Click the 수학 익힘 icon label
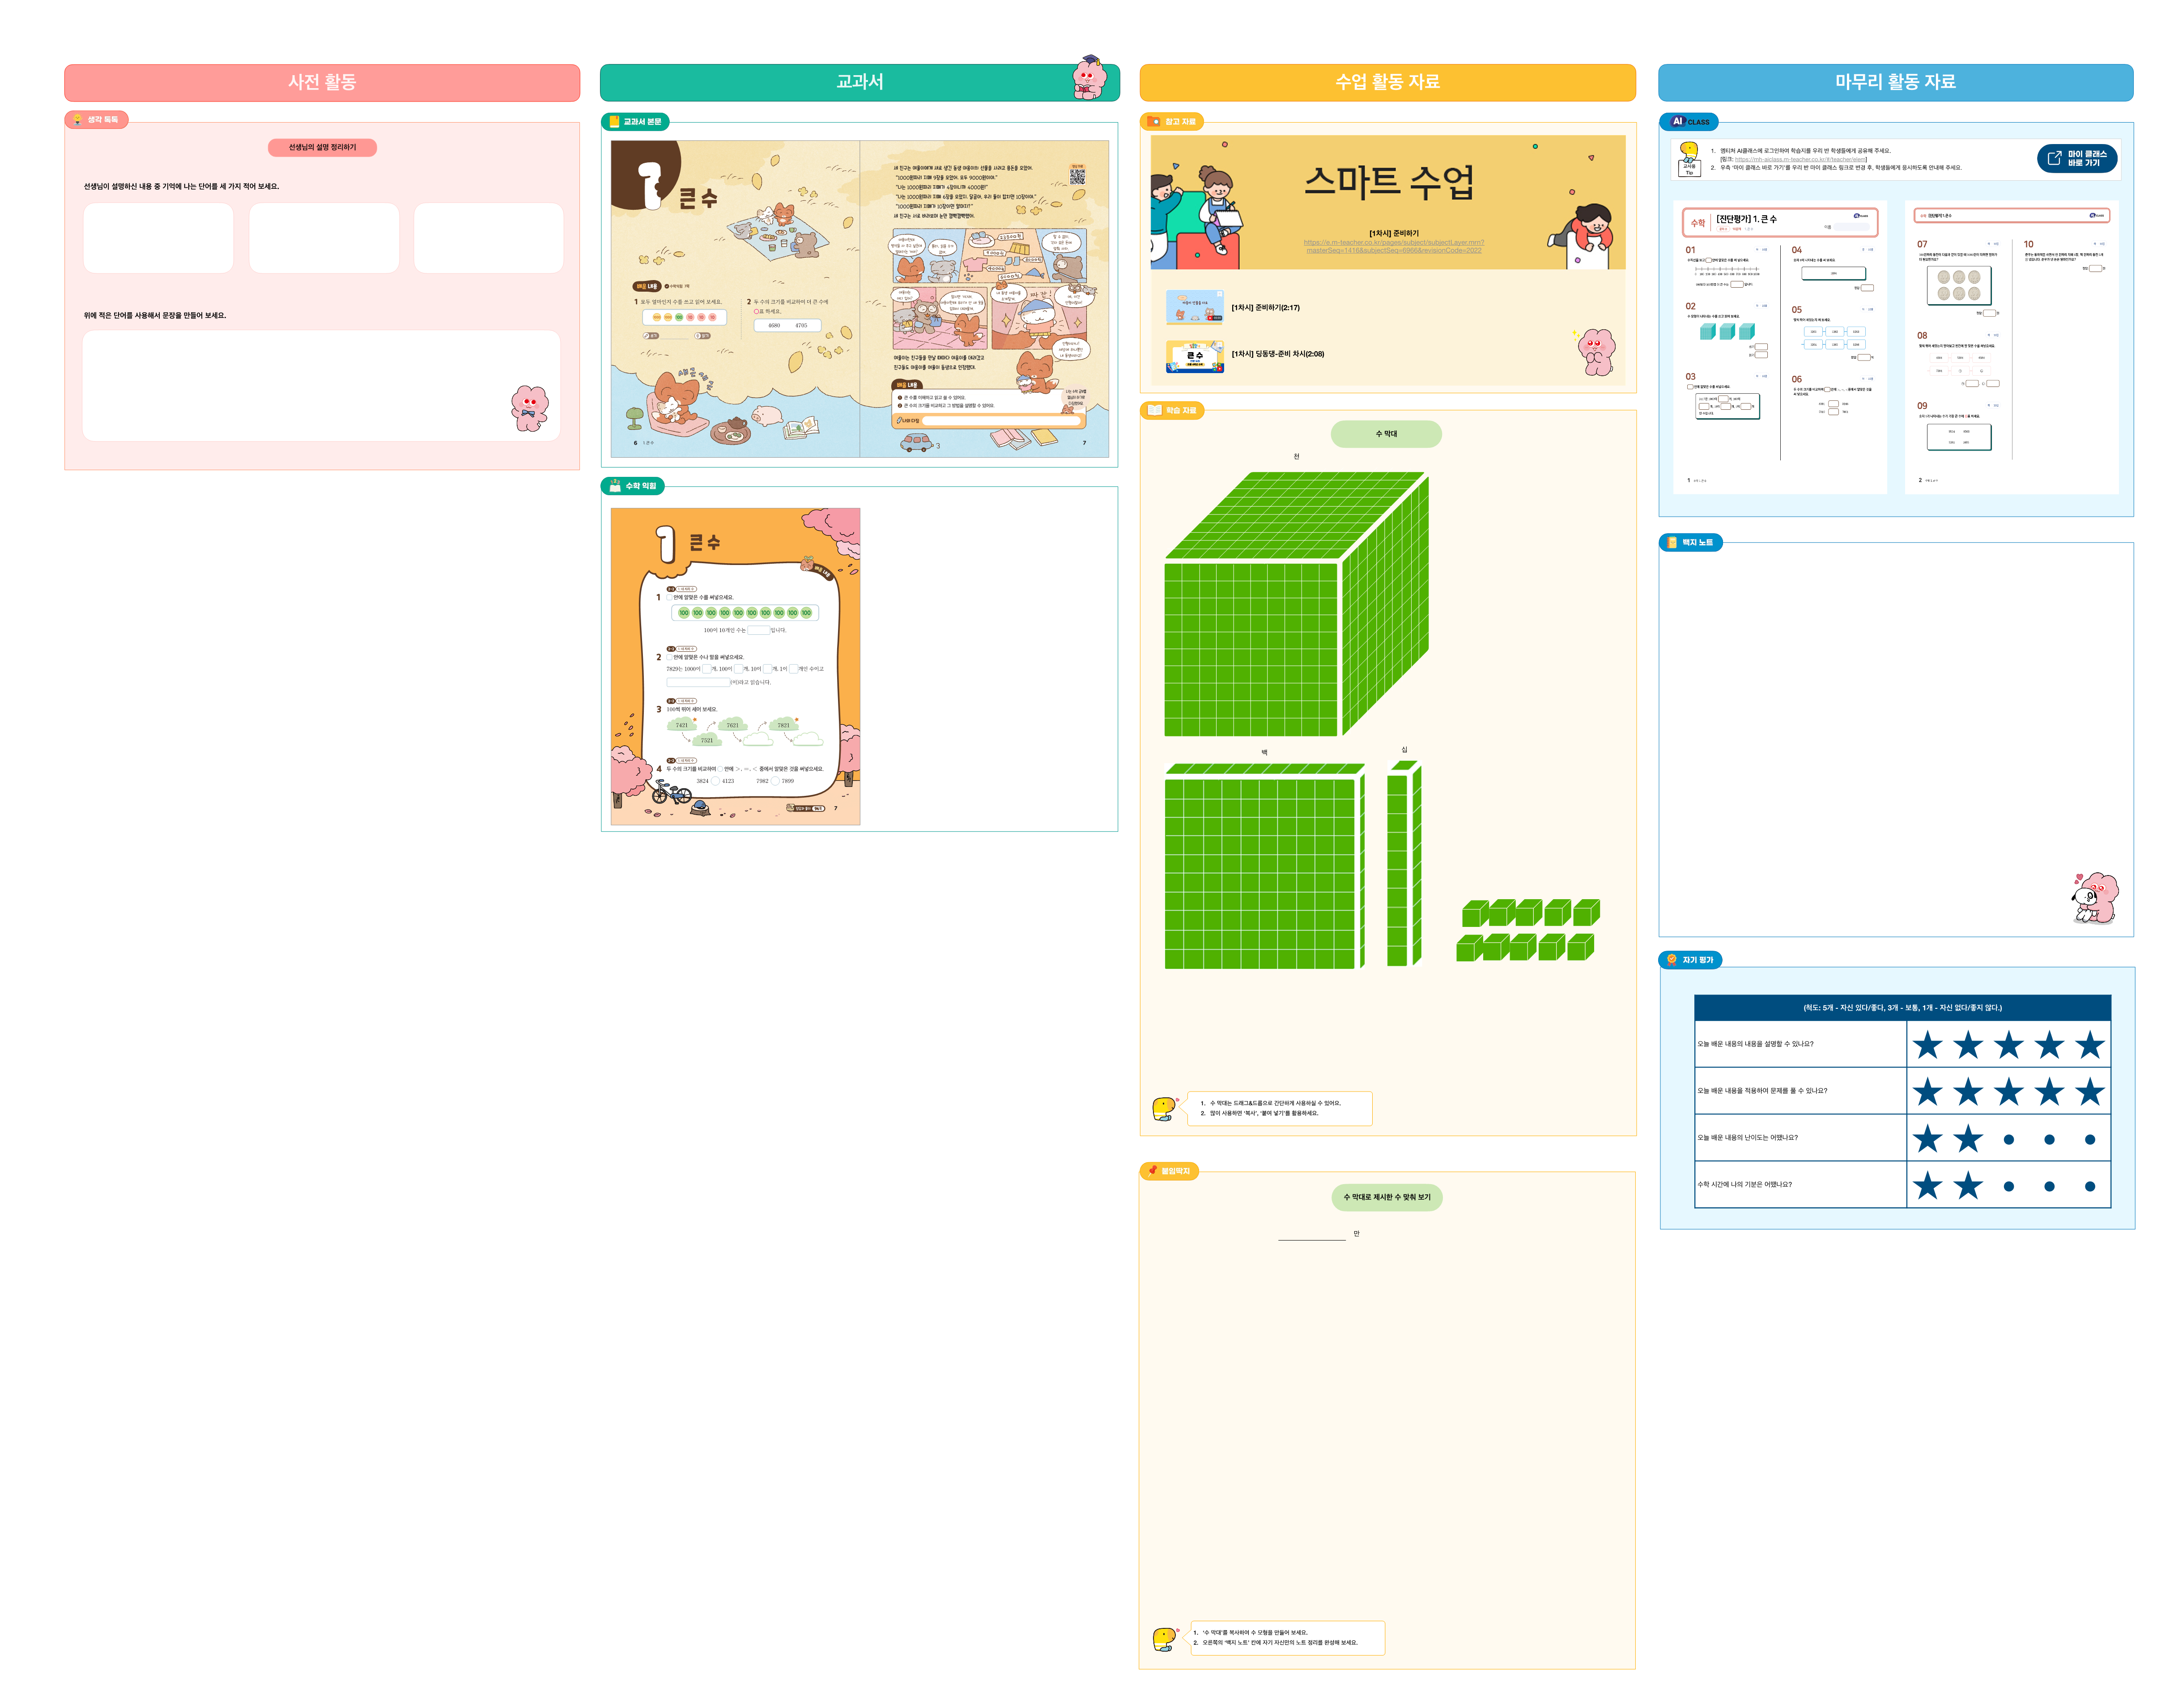This screenshot has width=2174, height=1708. point(633,486)
